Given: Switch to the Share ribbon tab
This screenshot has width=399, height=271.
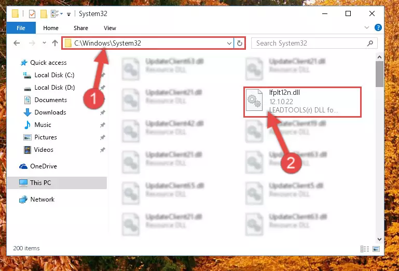Looking at the screenshot, I should pos(81,28).
